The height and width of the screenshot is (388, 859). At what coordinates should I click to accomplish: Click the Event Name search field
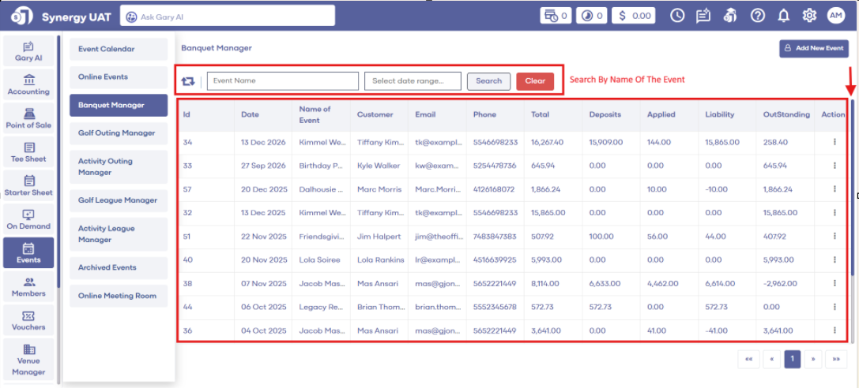click(282, 81)
